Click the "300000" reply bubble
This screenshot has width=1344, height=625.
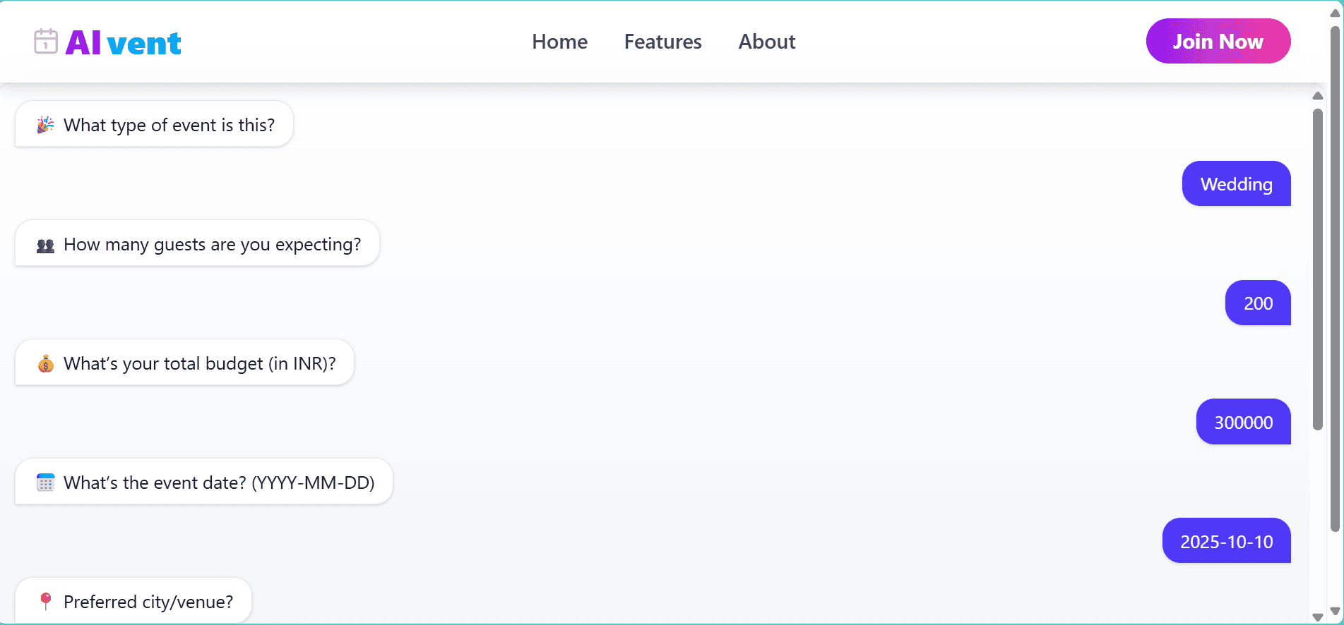pos(1244,422)
